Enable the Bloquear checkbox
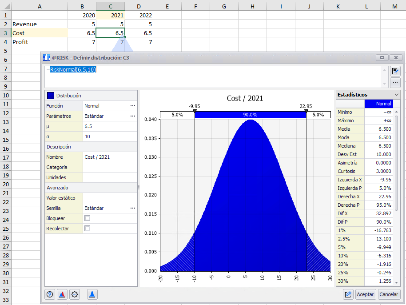406x305 pixels. [x=87, y=218]
